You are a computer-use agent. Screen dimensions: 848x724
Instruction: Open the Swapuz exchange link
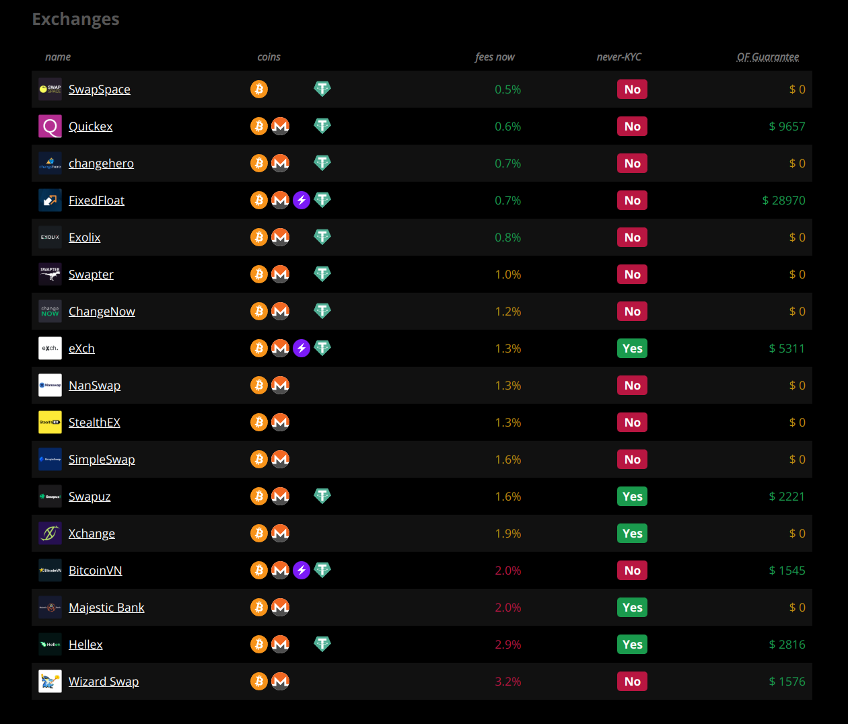click(x=90, y=497)
